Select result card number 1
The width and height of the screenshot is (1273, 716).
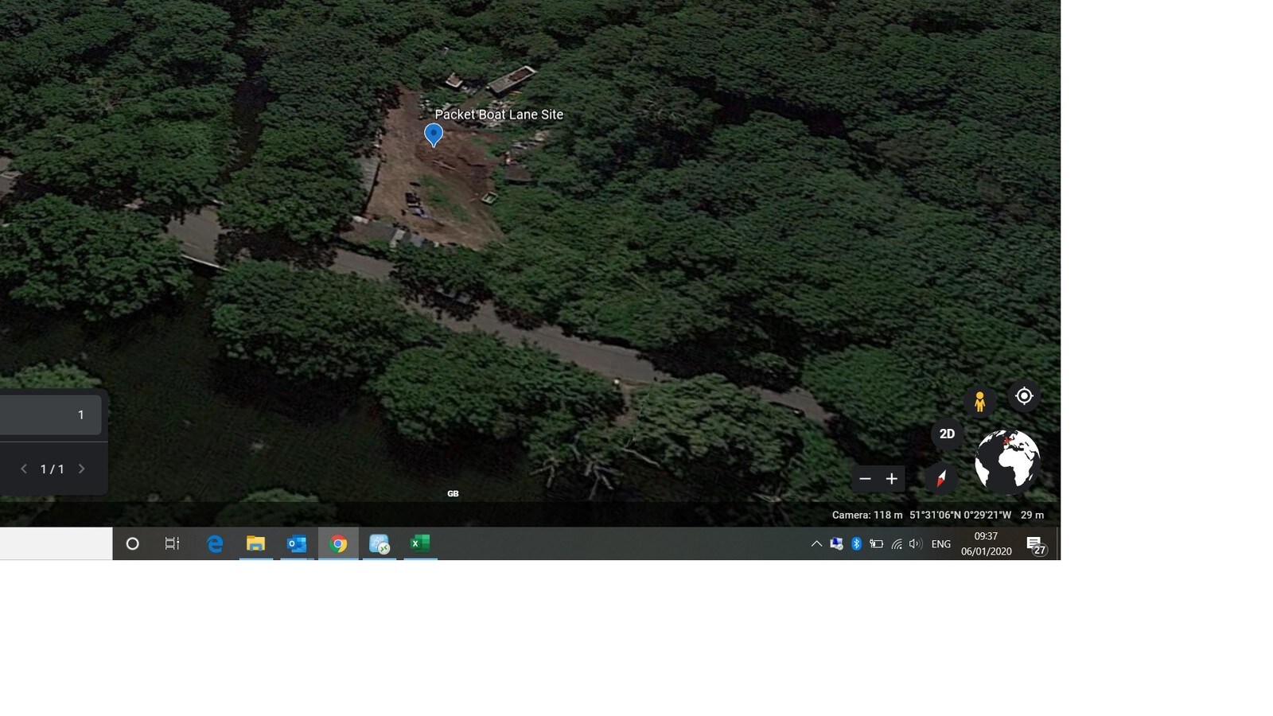(x=51, y=415)
